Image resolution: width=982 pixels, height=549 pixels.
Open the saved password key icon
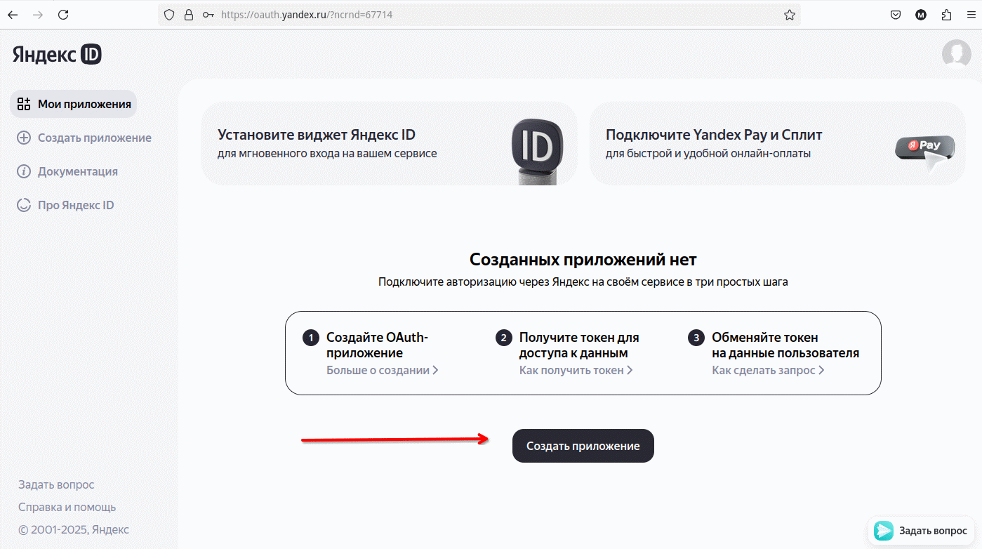[208, 15]
